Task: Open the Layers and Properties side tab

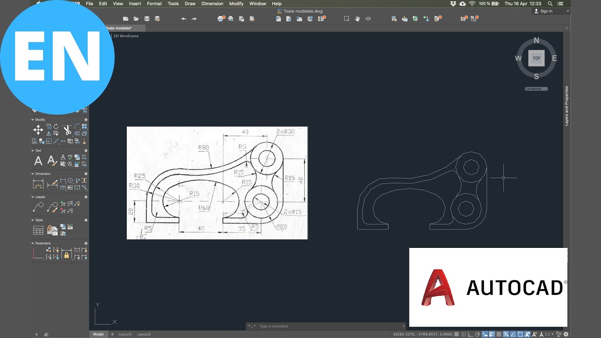Action: (567, 106)
